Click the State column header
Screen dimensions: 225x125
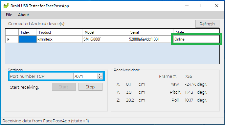pyautogui.click(x=196, y=32)
